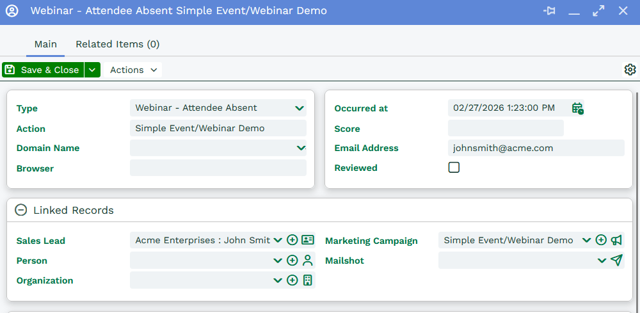Select the Main tab

click(x=45, y=44)
